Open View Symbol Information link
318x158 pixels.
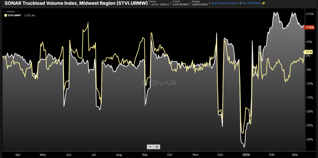[x=225, y=3]
